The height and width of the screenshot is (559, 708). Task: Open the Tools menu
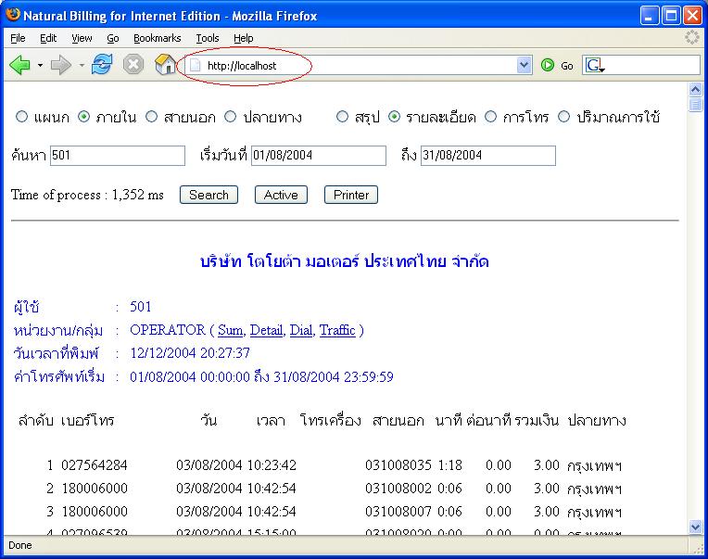(x=208, y=38)
